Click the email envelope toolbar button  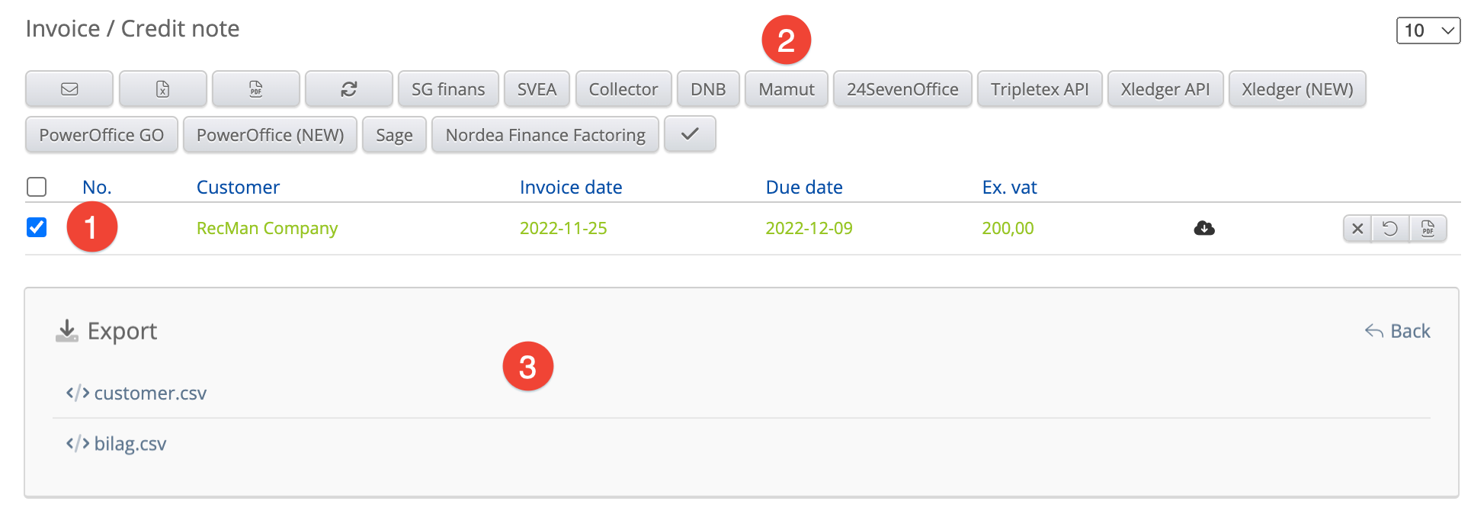point(69,89)
